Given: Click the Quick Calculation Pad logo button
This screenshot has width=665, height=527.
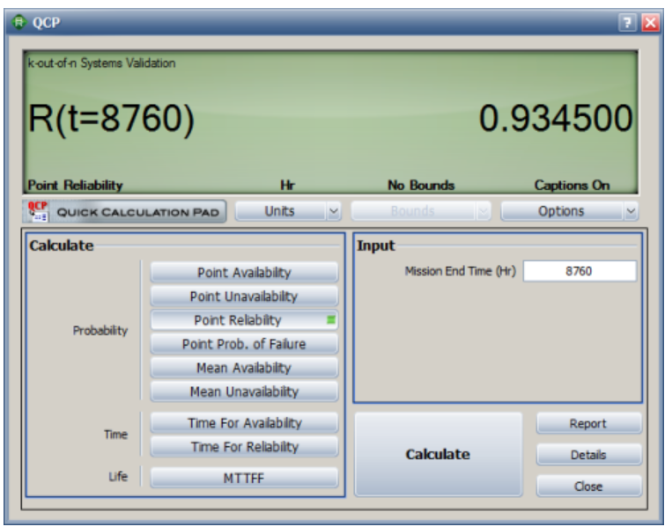Looking at the screenshot, I should point(124,211).
